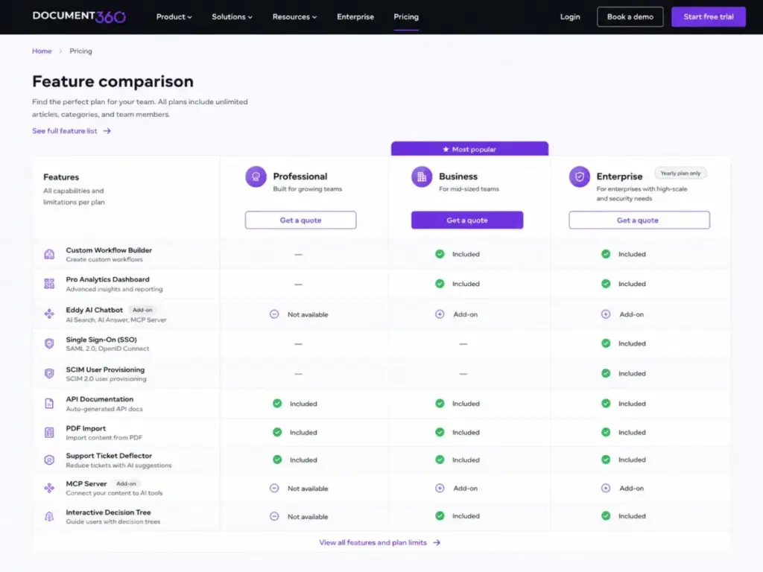
Task: Click the MCP Server feature icon
Action: [49, 488]
